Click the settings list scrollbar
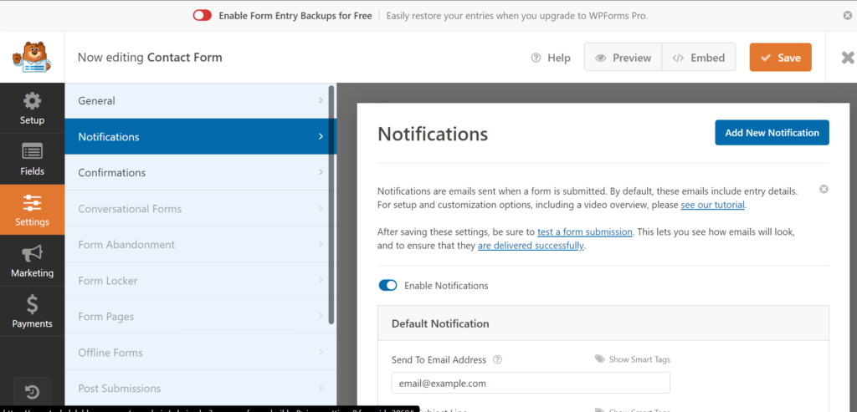 [x=331, y=205]
